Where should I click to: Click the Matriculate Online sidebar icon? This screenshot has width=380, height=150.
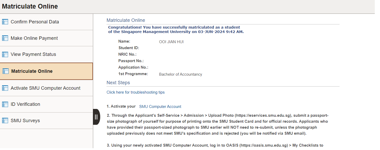click(5, 71)
